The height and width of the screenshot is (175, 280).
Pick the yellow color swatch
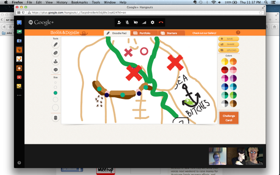coord(224,62)
